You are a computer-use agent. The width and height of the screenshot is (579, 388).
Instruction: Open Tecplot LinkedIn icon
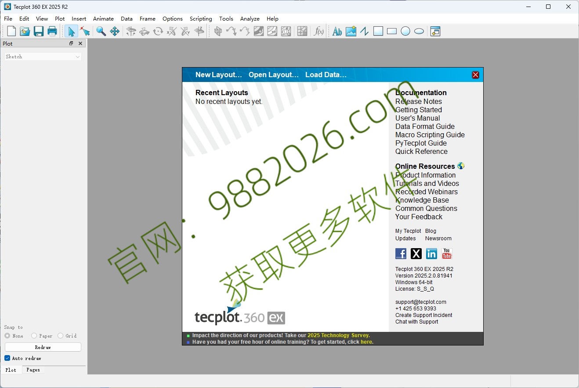[x=431, y=253]
